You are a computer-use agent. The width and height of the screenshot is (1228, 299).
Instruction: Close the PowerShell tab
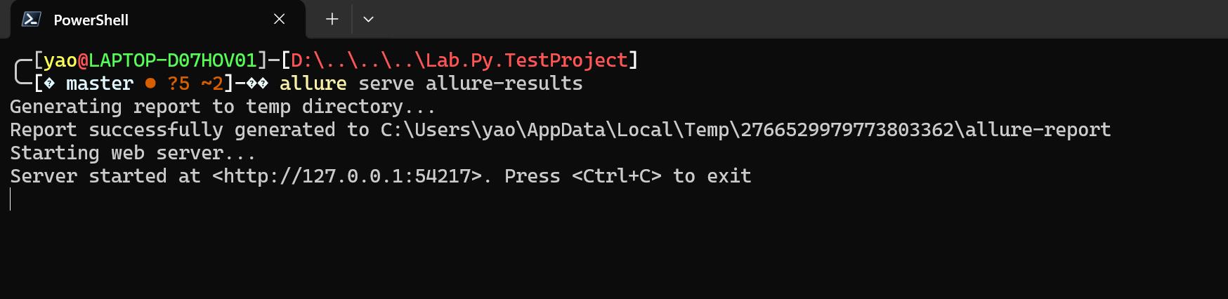[279, 20]
